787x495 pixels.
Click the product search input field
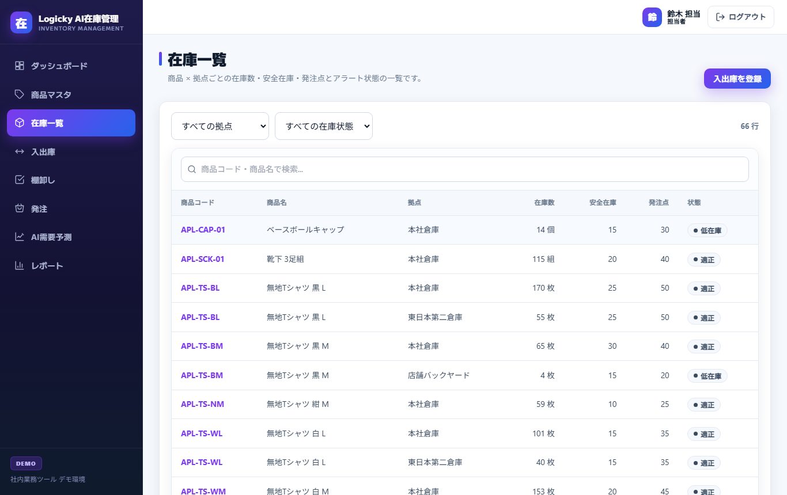click(465, 169)
